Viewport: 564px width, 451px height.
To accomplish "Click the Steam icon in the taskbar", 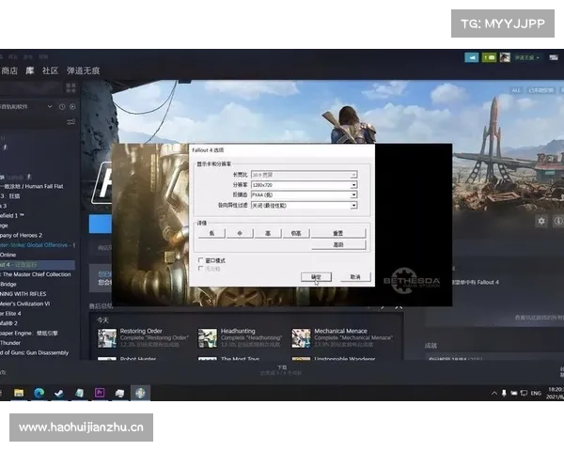I will coord(59,393).
